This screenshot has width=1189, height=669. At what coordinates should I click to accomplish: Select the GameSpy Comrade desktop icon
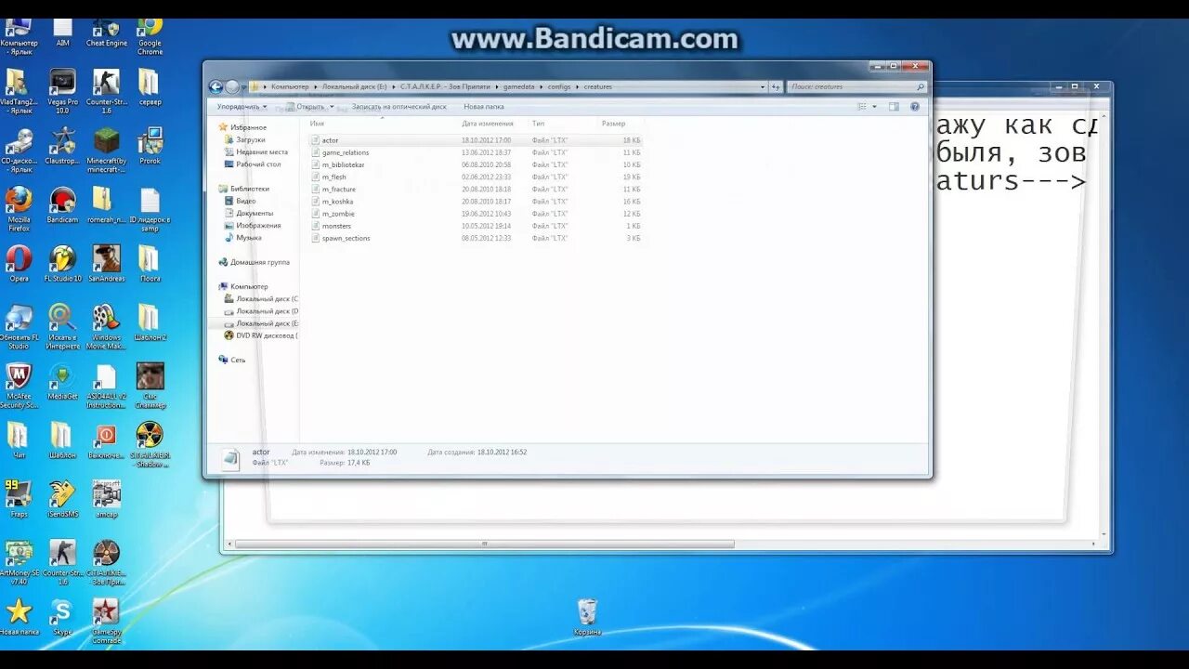tap(106, 622)
